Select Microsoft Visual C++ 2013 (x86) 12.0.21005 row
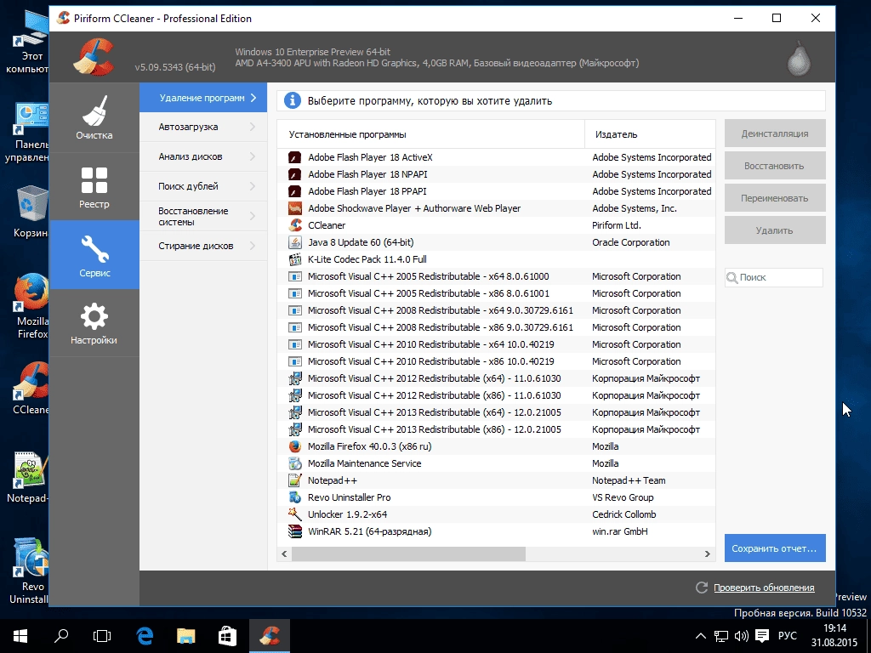This screenshot has height=653, width=871. pos(496,429)
